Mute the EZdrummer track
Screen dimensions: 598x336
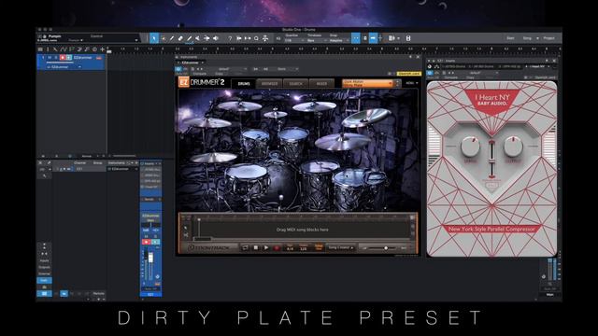pyautogui.click(x=50, y=58)
